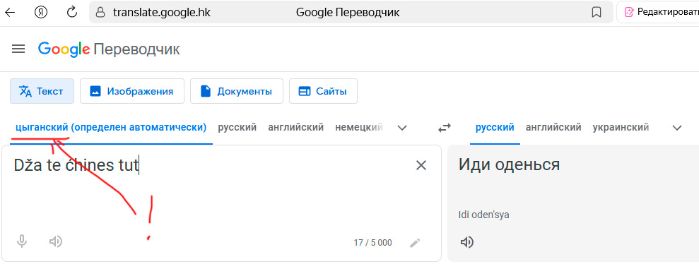
Task: Select украинский as the target language
Action: (x=621, y=128)
